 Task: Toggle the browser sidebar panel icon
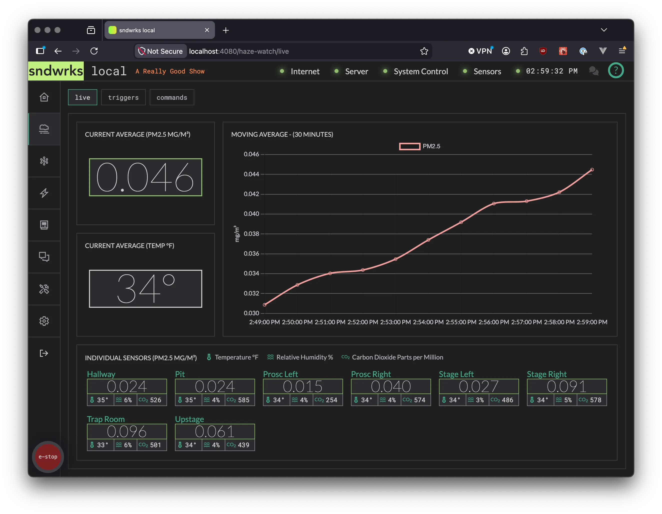[40, 51]
